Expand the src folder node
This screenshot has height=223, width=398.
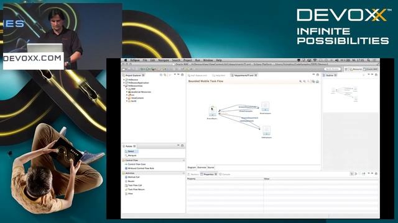click(x=127, y=95)
